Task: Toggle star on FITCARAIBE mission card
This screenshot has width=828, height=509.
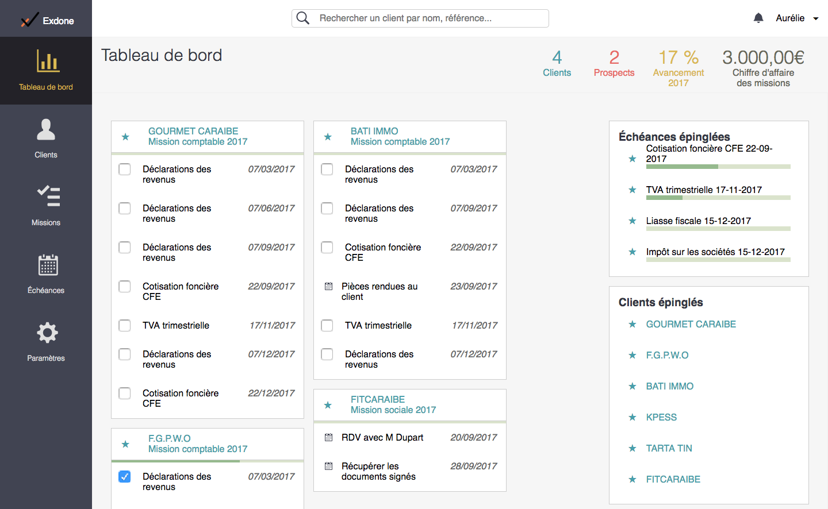Action: 328,405
